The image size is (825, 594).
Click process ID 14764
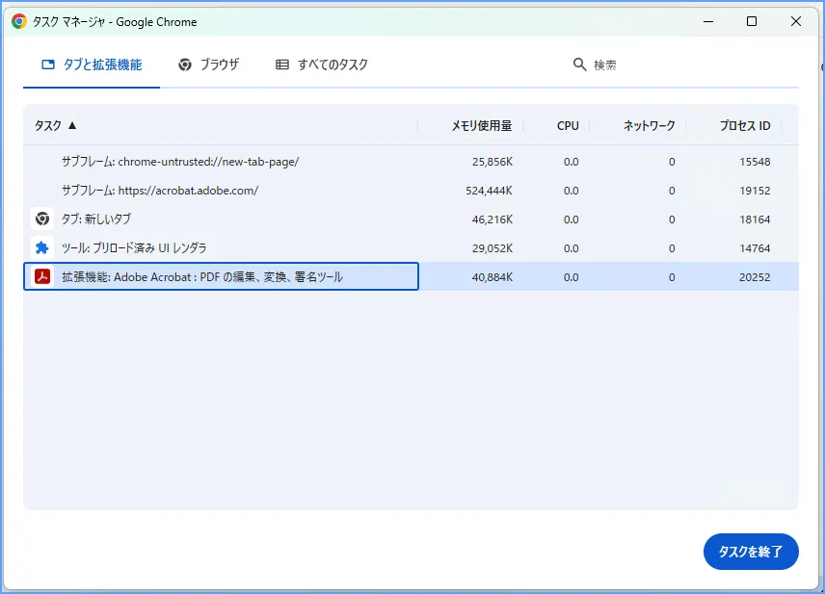755,248
